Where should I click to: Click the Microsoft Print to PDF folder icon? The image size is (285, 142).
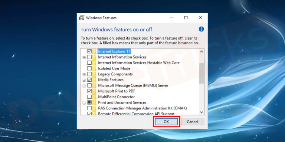(94, 91)
